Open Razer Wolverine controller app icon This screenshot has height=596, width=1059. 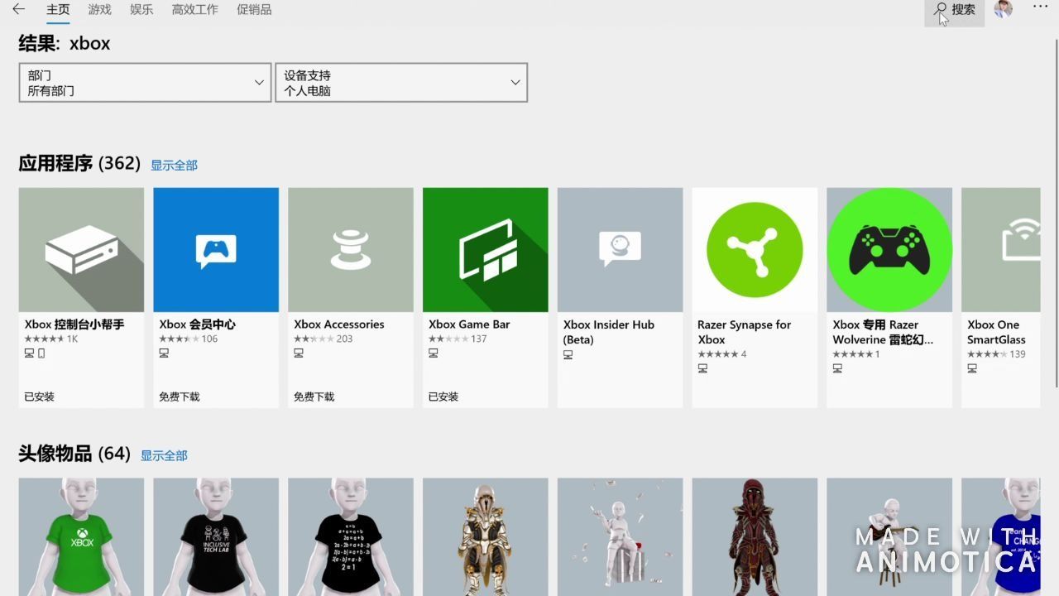[889, 250]
